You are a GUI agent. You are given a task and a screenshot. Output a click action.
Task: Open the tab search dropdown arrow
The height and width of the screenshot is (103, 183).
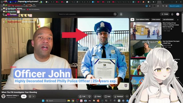[2, 2]
